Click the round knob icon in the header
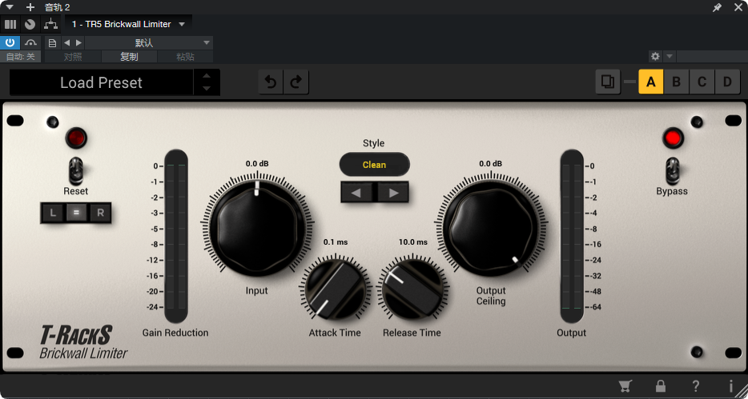The height and width of the screenshot is (399, 748). point(30,24)
